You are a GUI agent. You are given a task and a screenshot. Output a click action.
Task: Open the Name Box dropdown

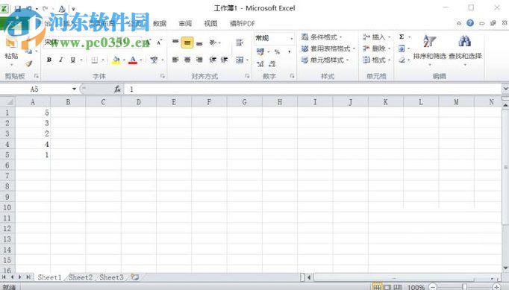[74, 89]
